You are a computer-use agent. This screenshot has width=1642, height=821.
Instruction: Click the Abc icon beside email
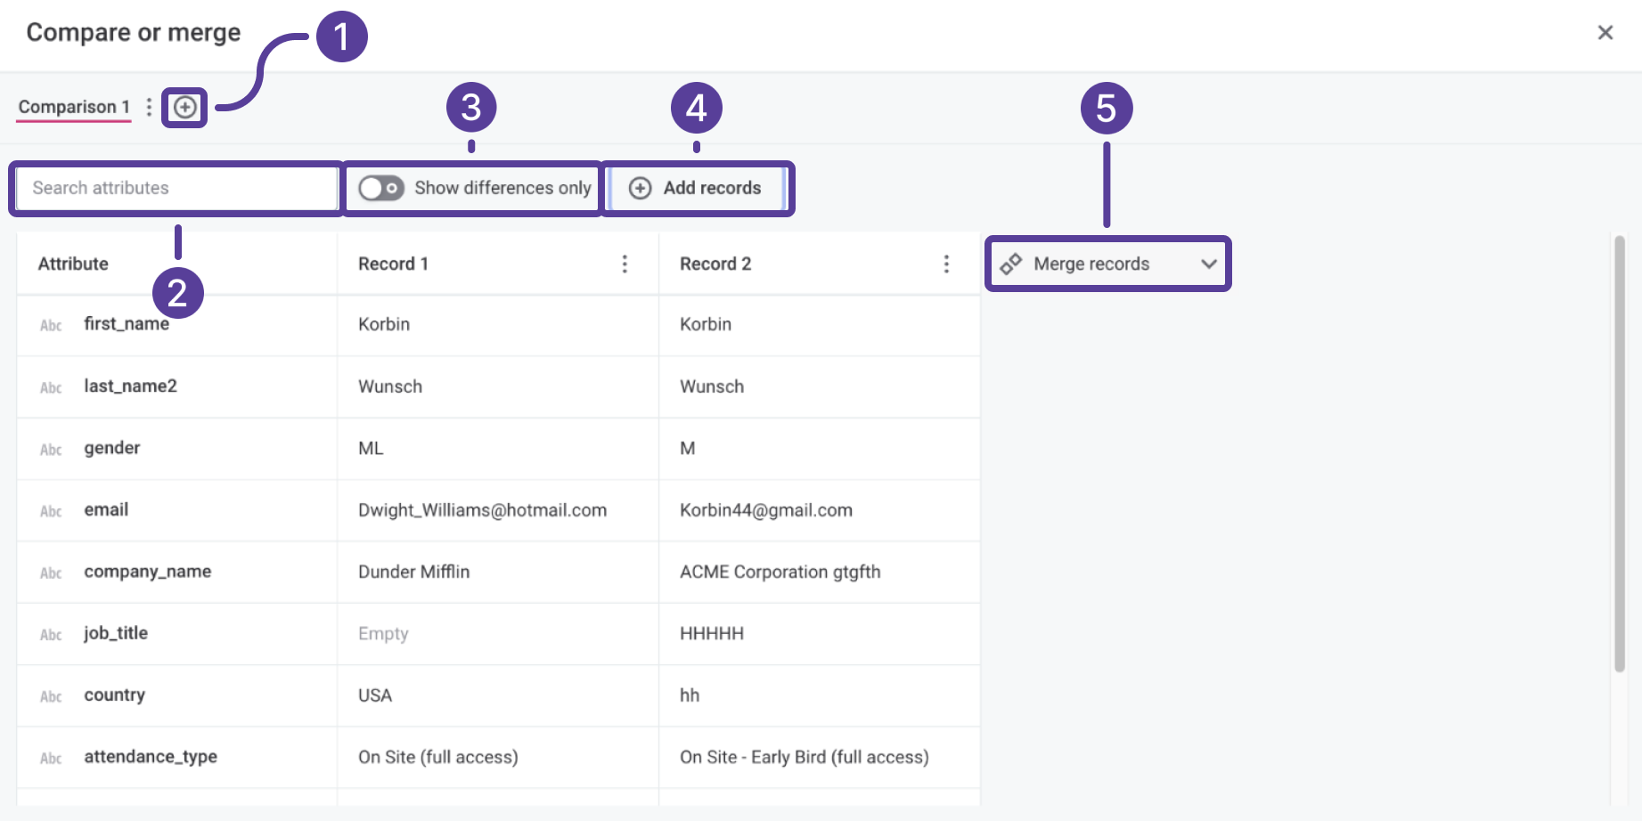51,511
